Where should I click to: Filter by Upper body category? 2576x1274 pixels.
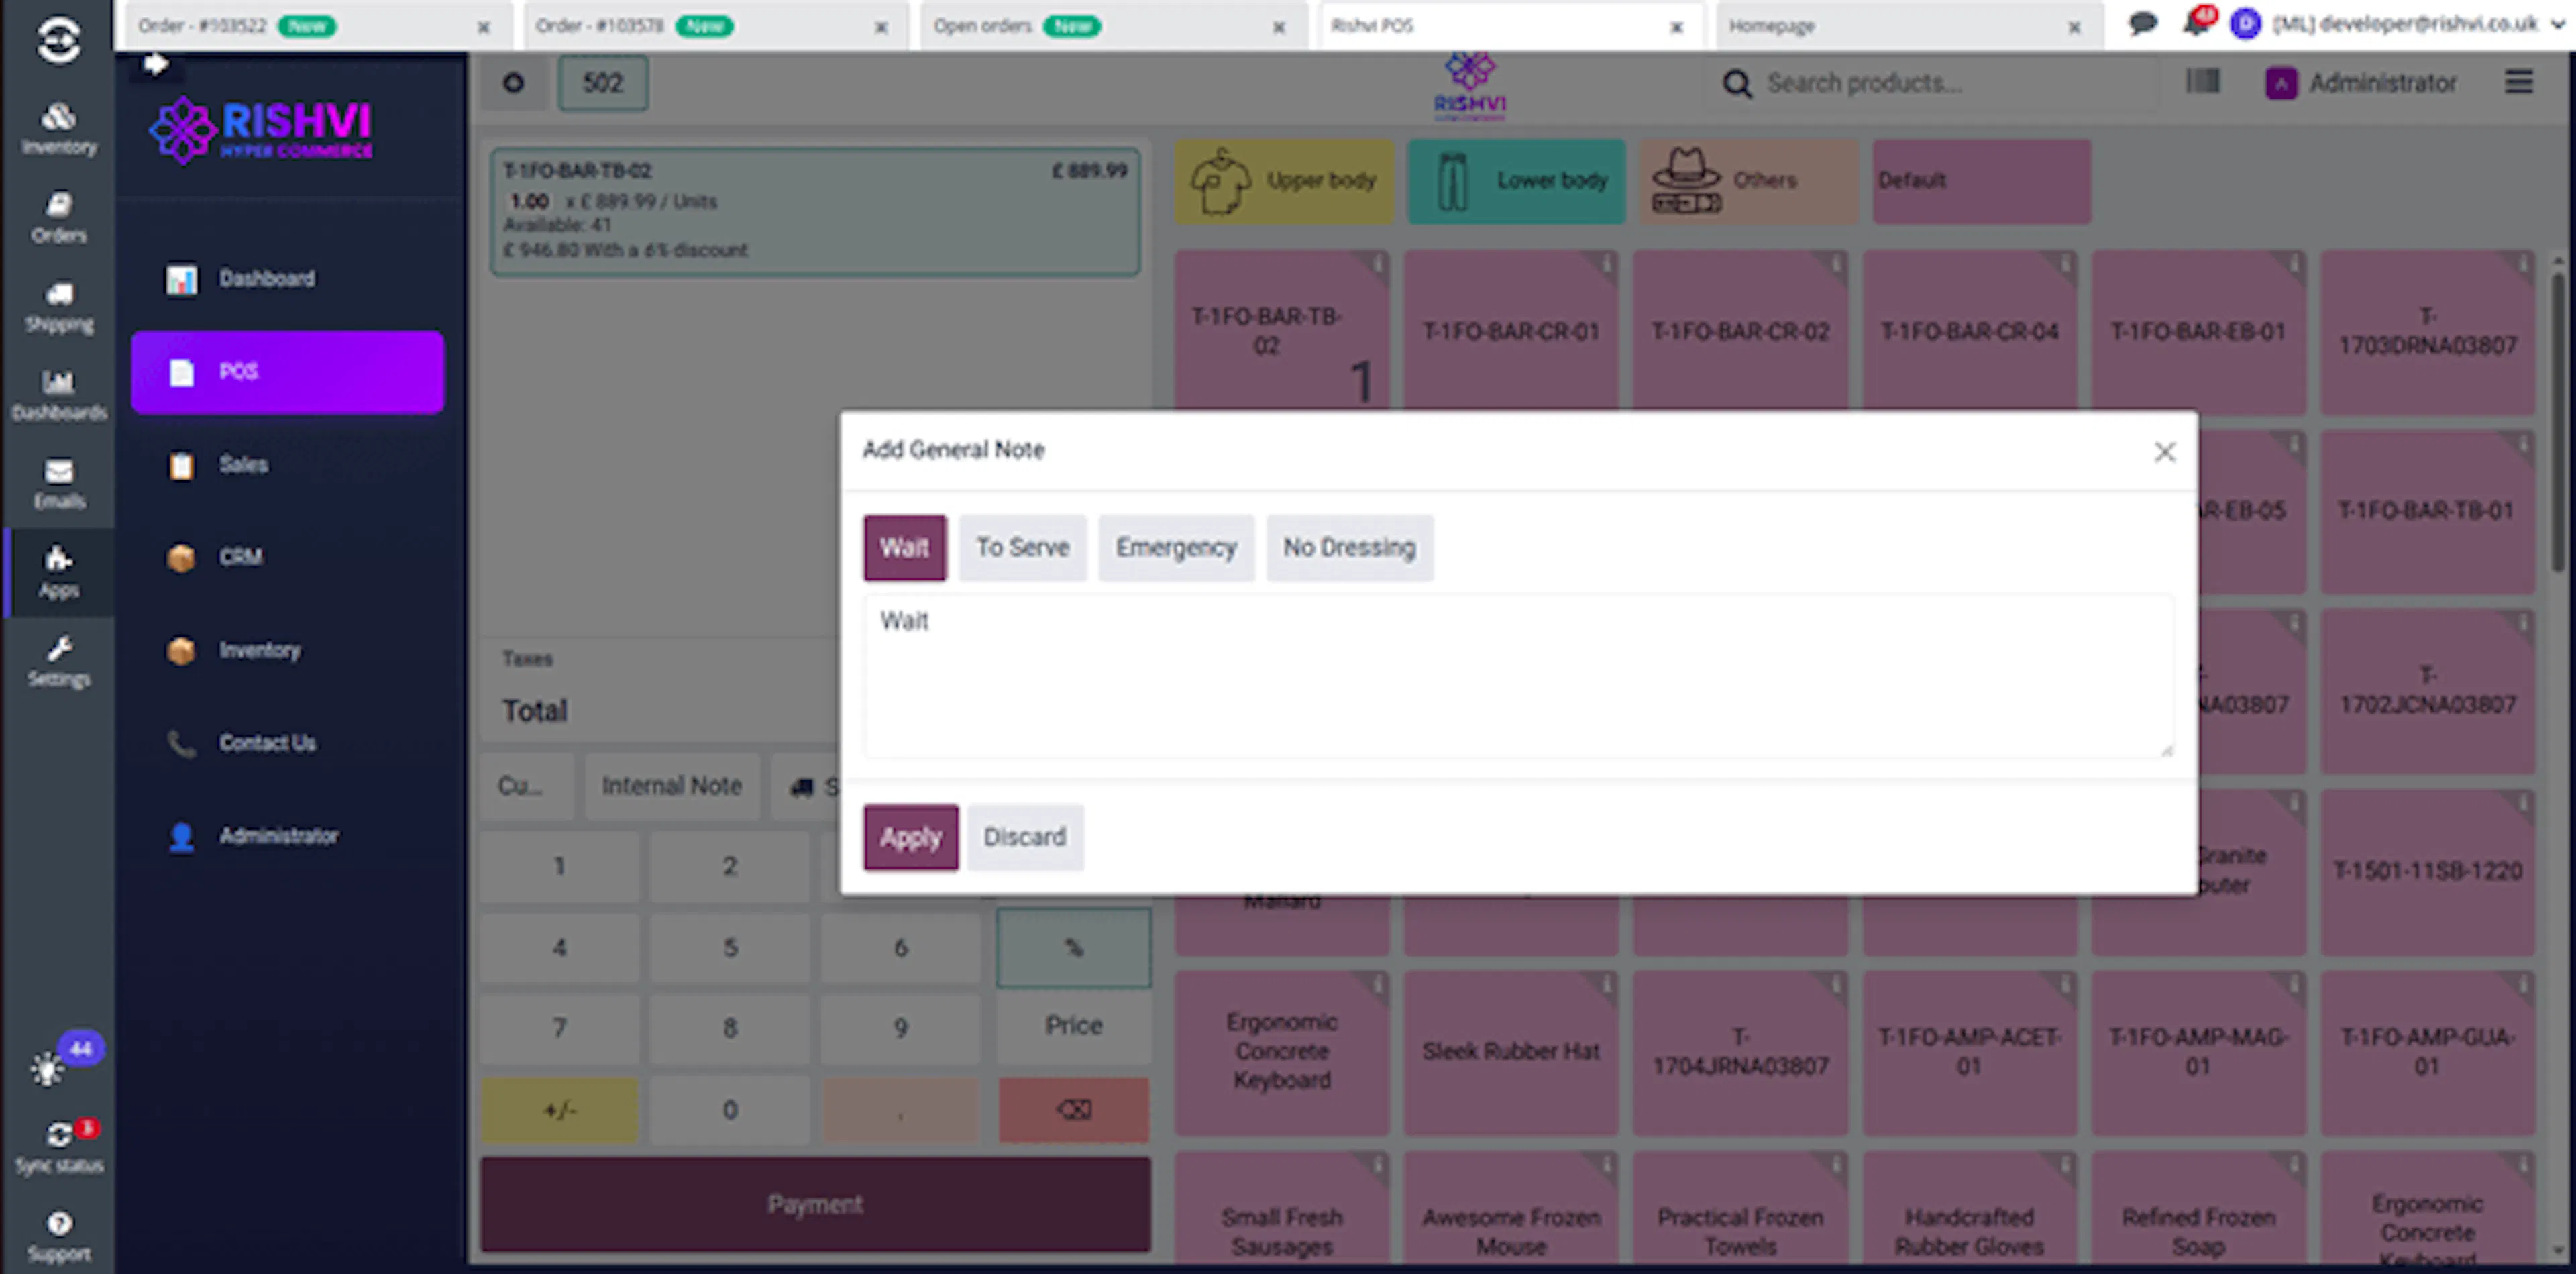point(1284,181)
